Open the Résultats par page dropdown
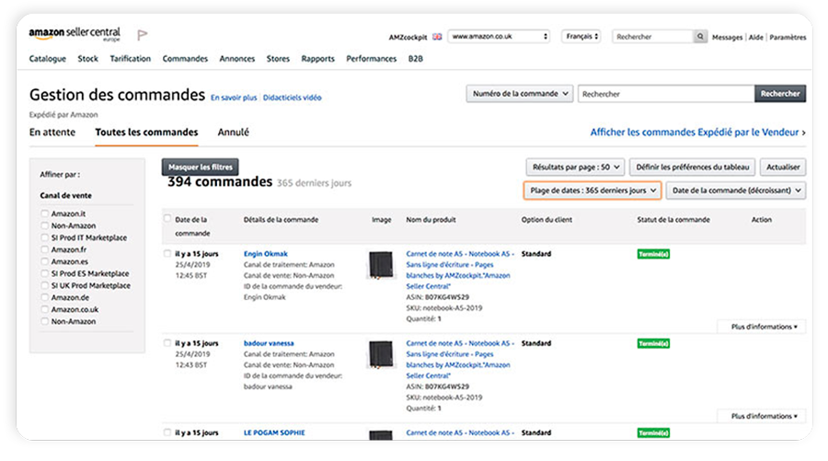828x461 pixels. click(576, 167)
